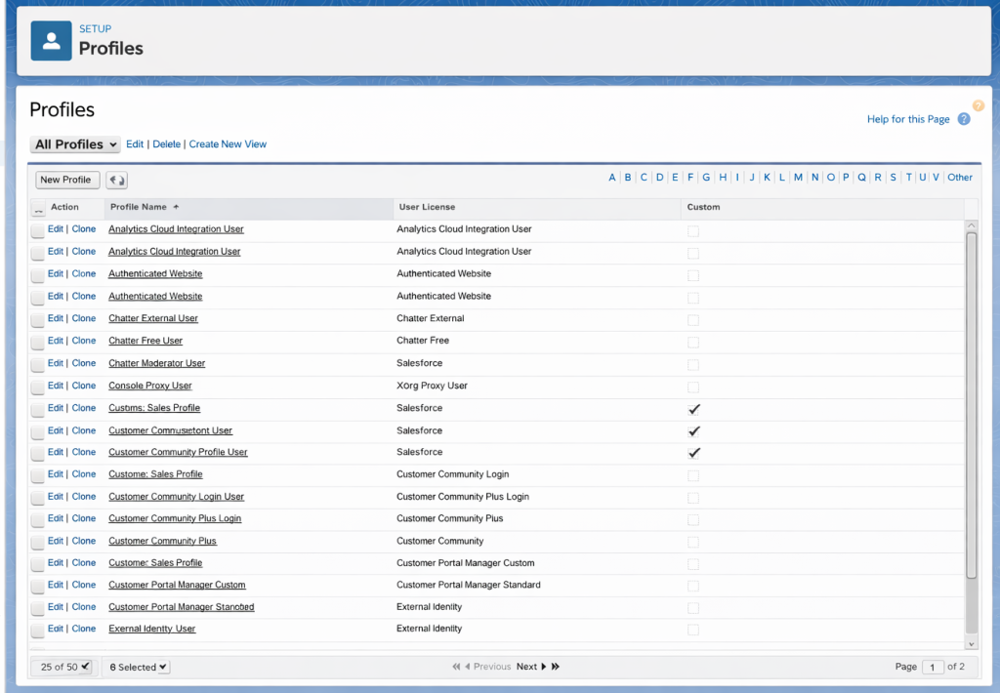1000x693 pixels.
Task: Jump to the first page double-arrow
Action: click(x=455, y=667)
